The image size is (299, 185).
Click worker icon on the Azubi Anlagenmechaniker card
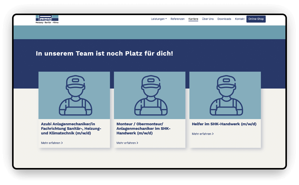tap(74, 96)
